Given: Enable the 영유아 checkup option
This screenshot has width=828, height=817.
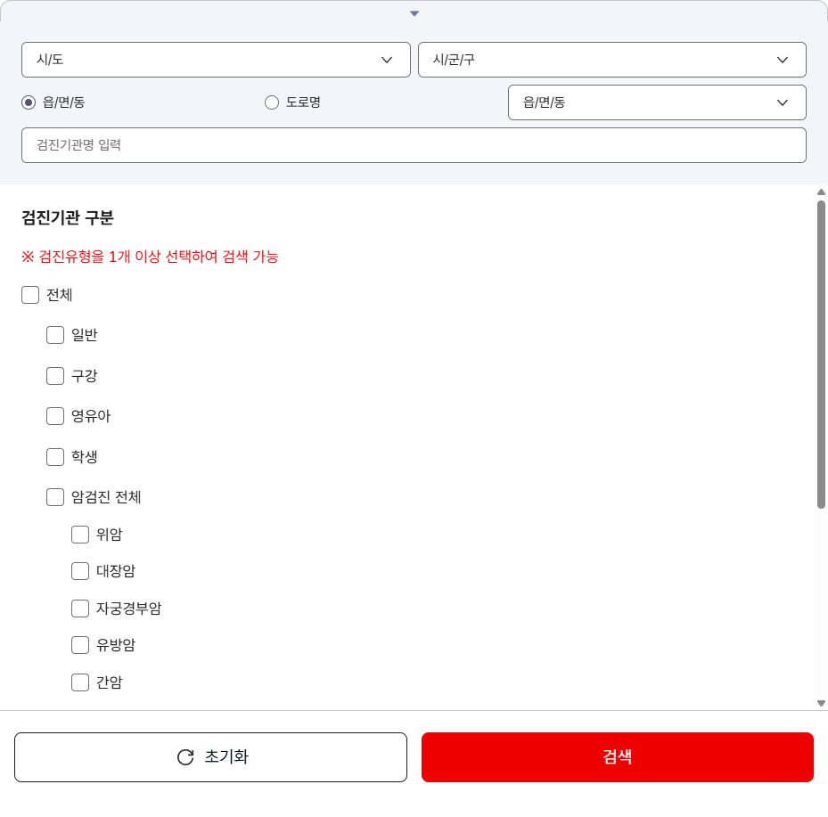Looking at the screenshot, I should click(x=54, y=416).
